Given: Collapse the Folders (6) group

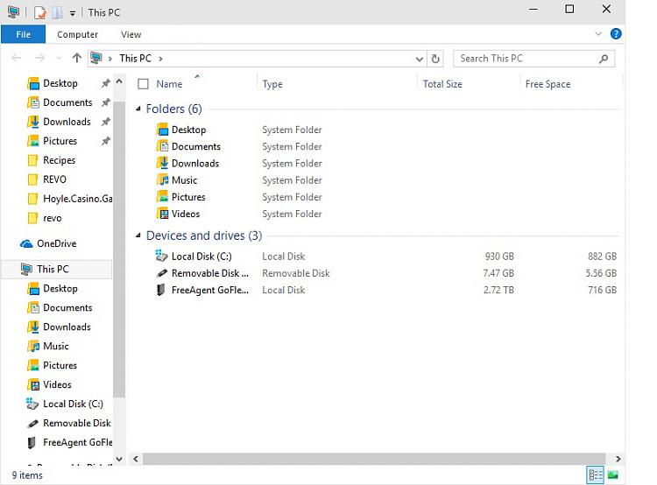Looking at the screenshot, I should click(138, 109).
